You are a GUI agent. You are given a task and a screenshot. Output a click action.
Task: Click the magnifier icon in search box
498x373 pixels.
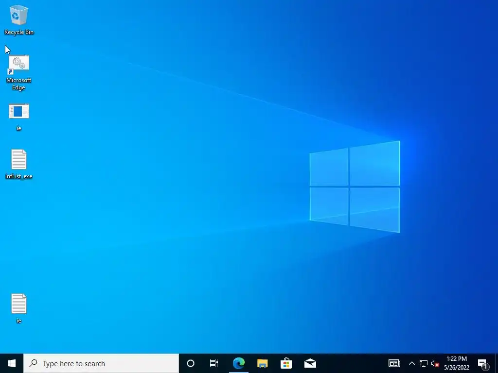(33, 363)
